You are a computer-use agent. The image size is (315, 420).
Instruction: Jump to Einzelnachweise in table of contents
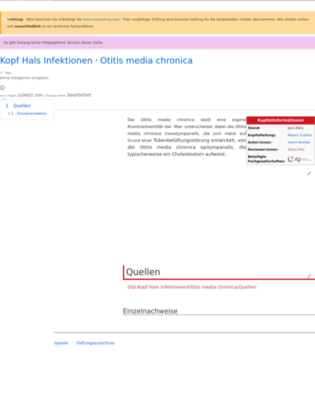coord(31,113)
